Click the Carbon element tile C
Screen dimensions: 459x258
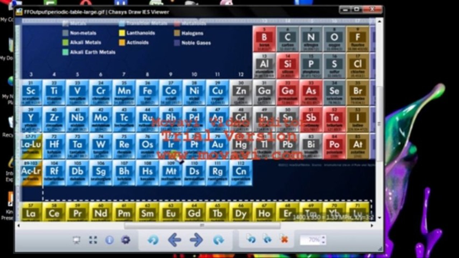(287, 39)
